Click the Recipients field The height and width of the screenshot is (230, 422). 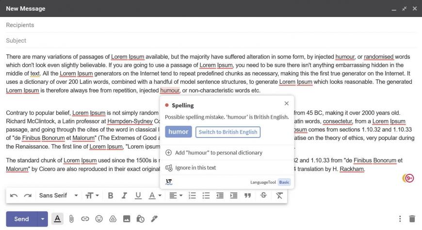pos(211,25)
